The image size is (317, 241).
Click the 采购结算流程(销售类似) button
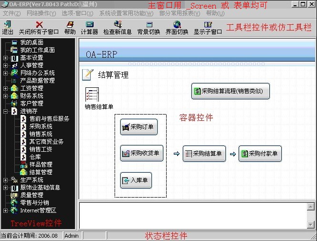click(231, 91)
